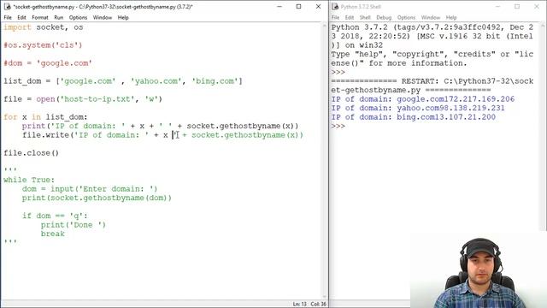This screenshot has height=308, width=547.
Task: Click 'yahoo.com' string in list_dom
Action: (156, 81)
